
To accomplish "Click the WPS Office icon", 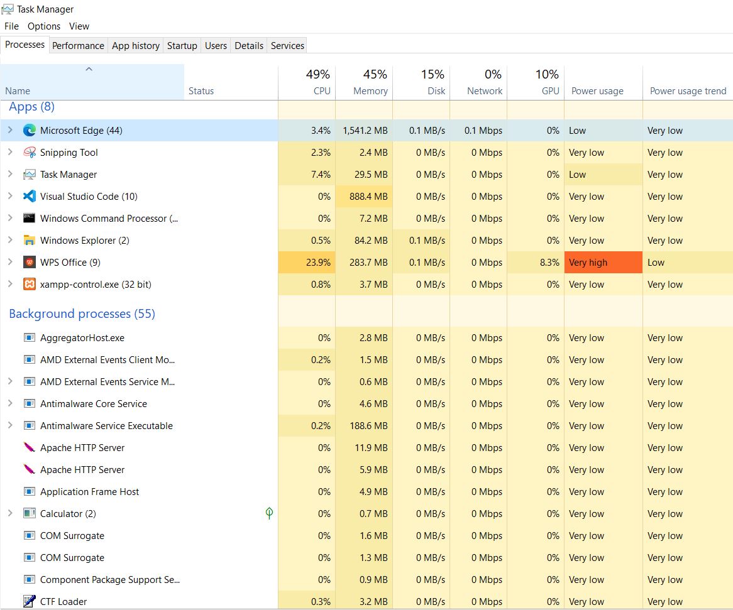I will point(29,263).
